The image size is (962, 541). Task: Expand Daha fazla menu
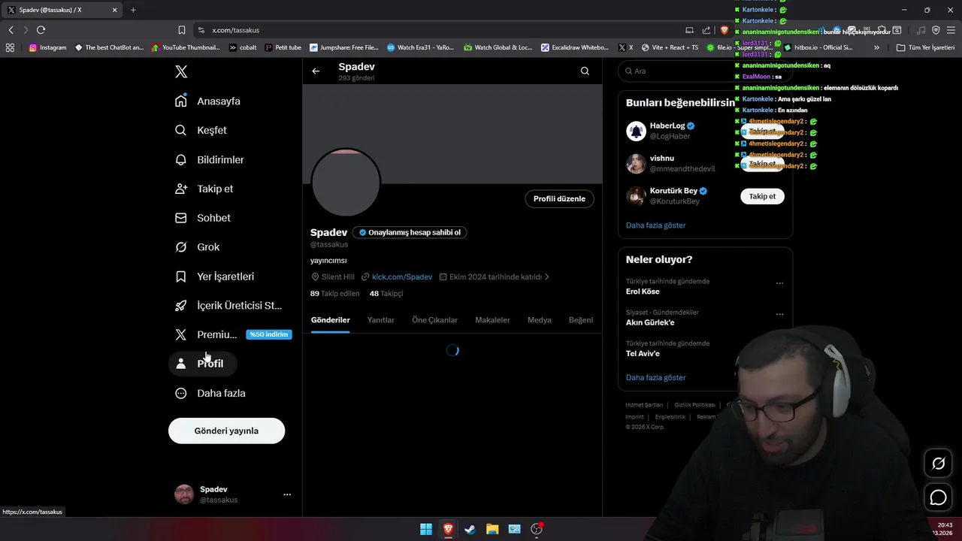click(x=210, y=393)
